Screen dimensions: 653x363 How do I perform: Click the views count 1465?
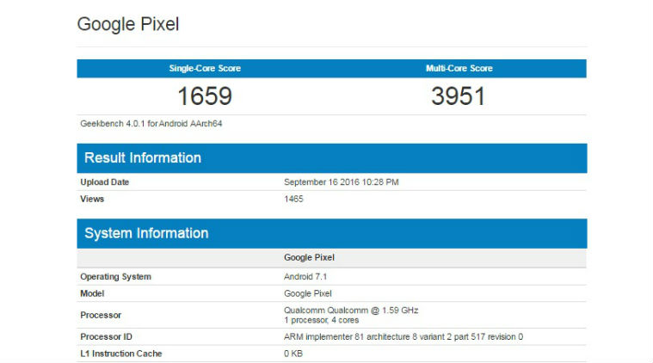[293, 199]
